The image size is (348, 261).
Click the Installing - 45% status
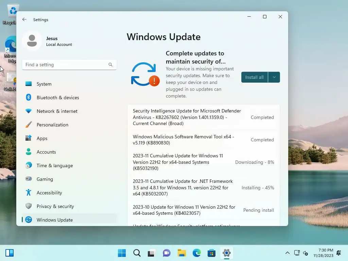pos(258,188)
